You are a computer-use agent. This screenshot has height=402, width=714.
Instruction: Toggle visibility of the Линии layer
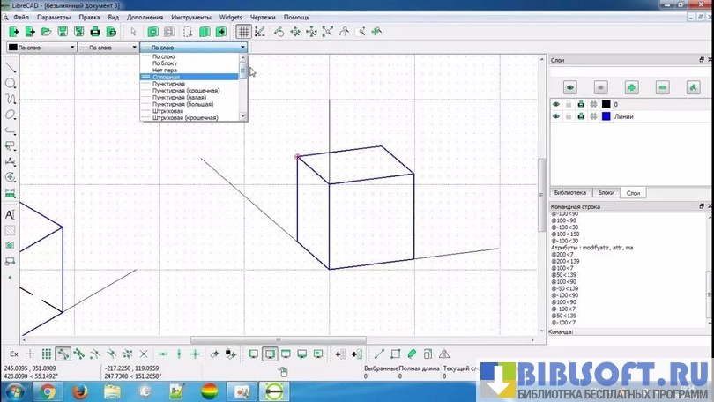point(556,116)
